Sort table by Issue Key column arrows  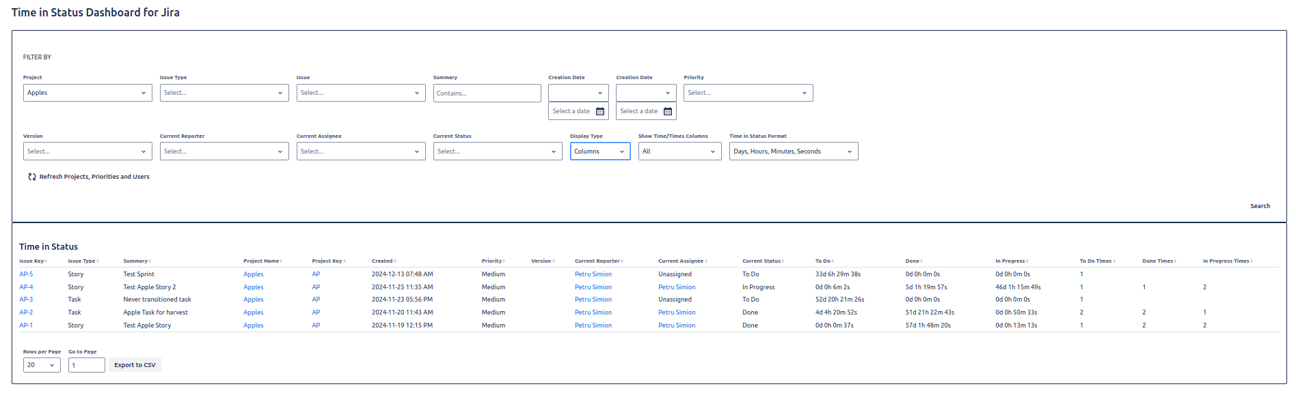tap(46, 261)
